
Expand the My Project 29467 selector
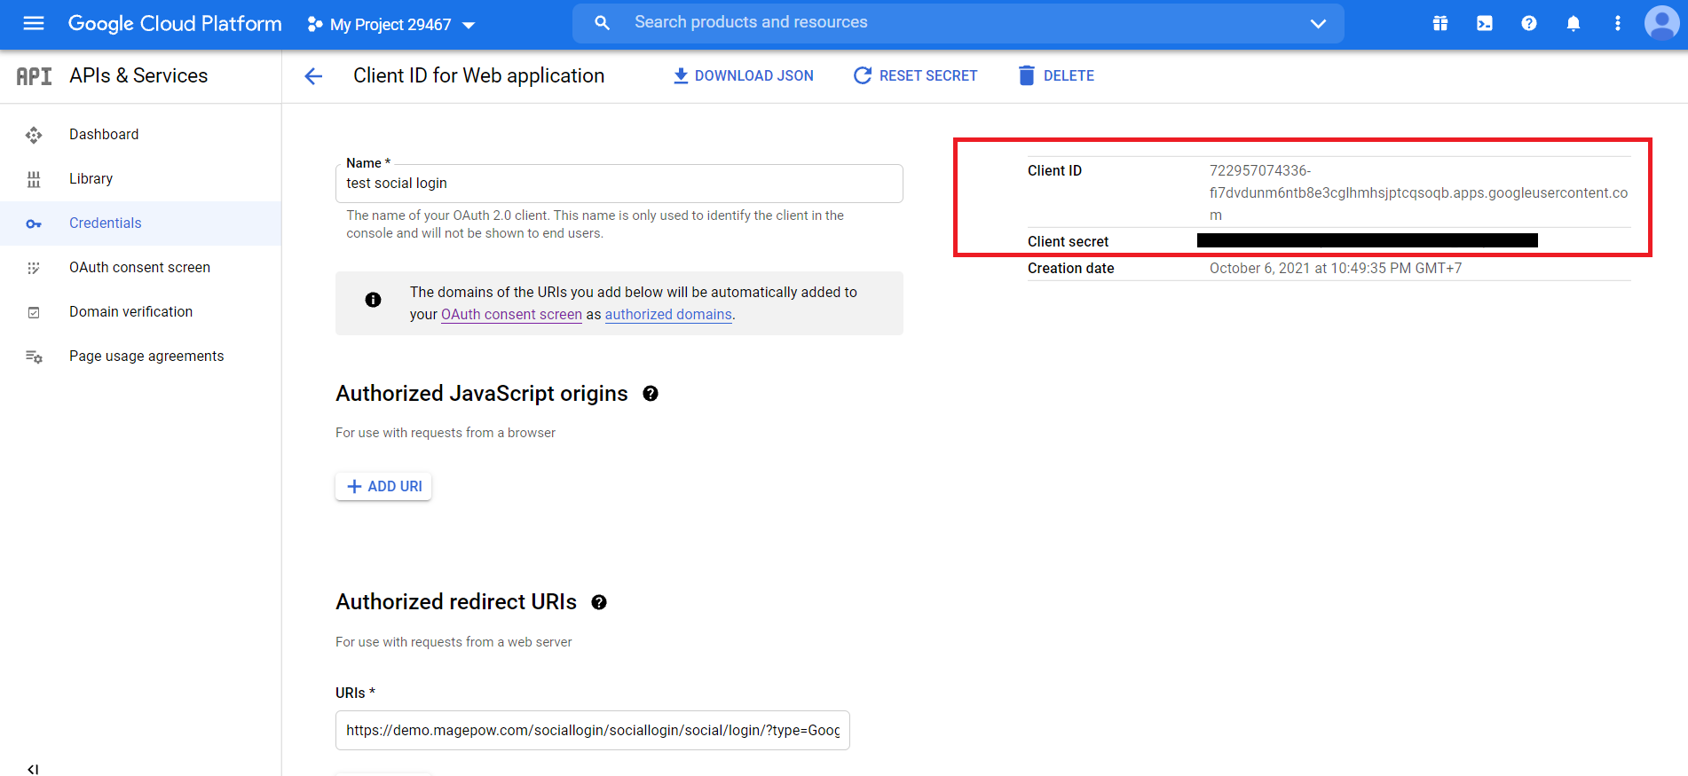[x=391, y=25]
